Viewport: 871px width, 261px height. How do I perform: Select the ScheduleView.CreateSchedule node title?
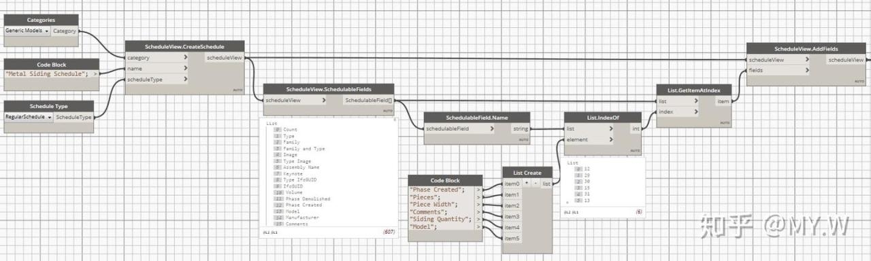point(185,46)
